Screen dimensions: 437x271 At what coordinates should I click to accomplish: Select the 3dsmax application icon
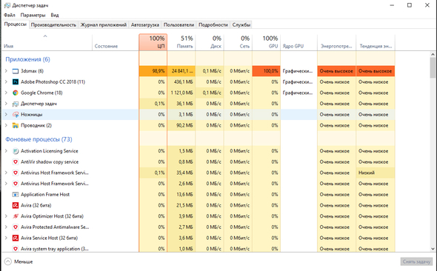point(16,71)
